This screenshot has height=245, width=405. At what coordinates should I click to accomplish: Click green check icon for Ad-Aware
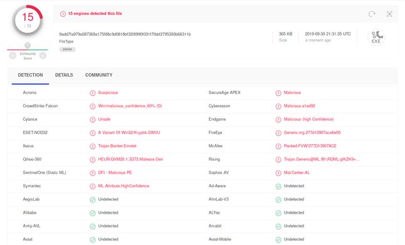(x=278, y=186)
